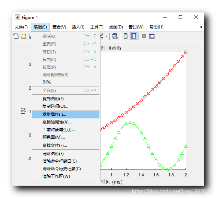
Task: Click the Hide Plot Tools icon
Action: pyautogui.click(x=144, y=36)
